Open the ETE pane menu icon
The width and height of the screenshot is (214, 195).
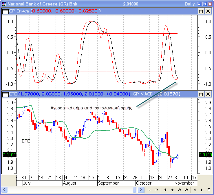coord(5,94)
